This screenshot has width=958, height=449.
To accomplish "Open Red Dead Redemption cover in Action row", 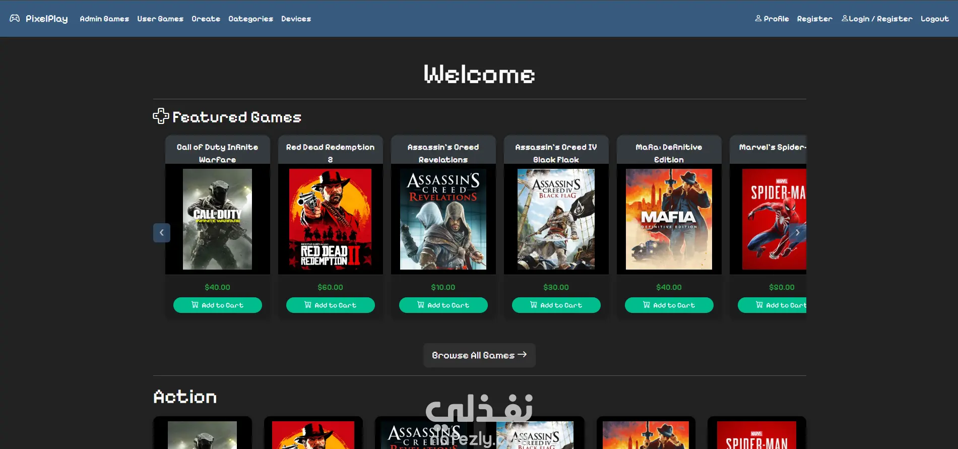I will [x=313, y=435].
